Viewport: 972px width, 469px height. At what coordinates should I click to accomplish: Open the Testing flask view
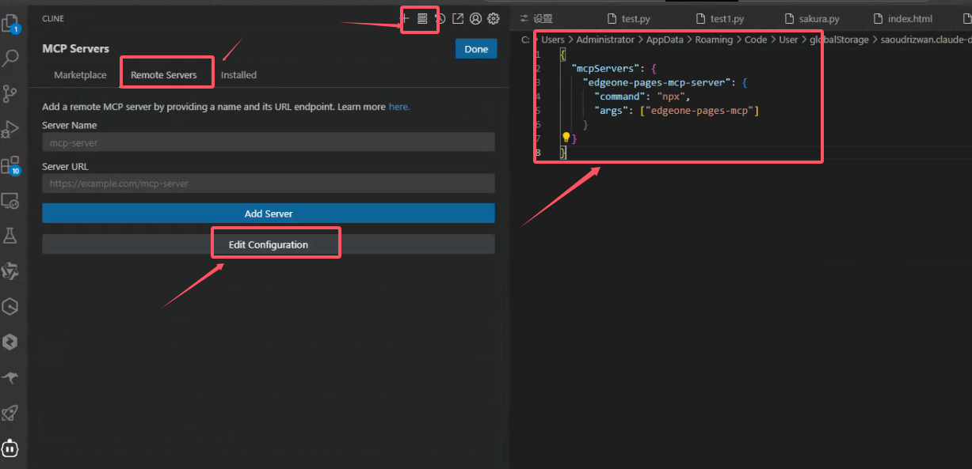[10, 236]
